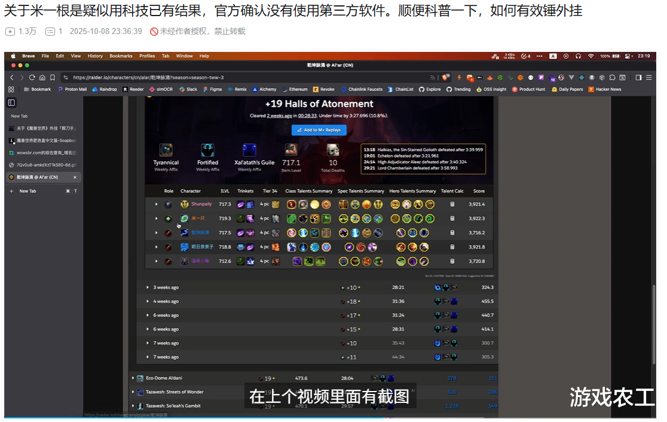Expand the 6 weeks ago +17 run
This screenshot has height=422, width=667.
pyautogui.click(x=148, y=315)
